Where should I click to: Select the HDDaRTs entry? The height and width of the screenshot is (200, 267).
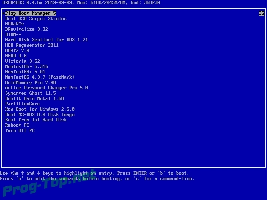14,24
